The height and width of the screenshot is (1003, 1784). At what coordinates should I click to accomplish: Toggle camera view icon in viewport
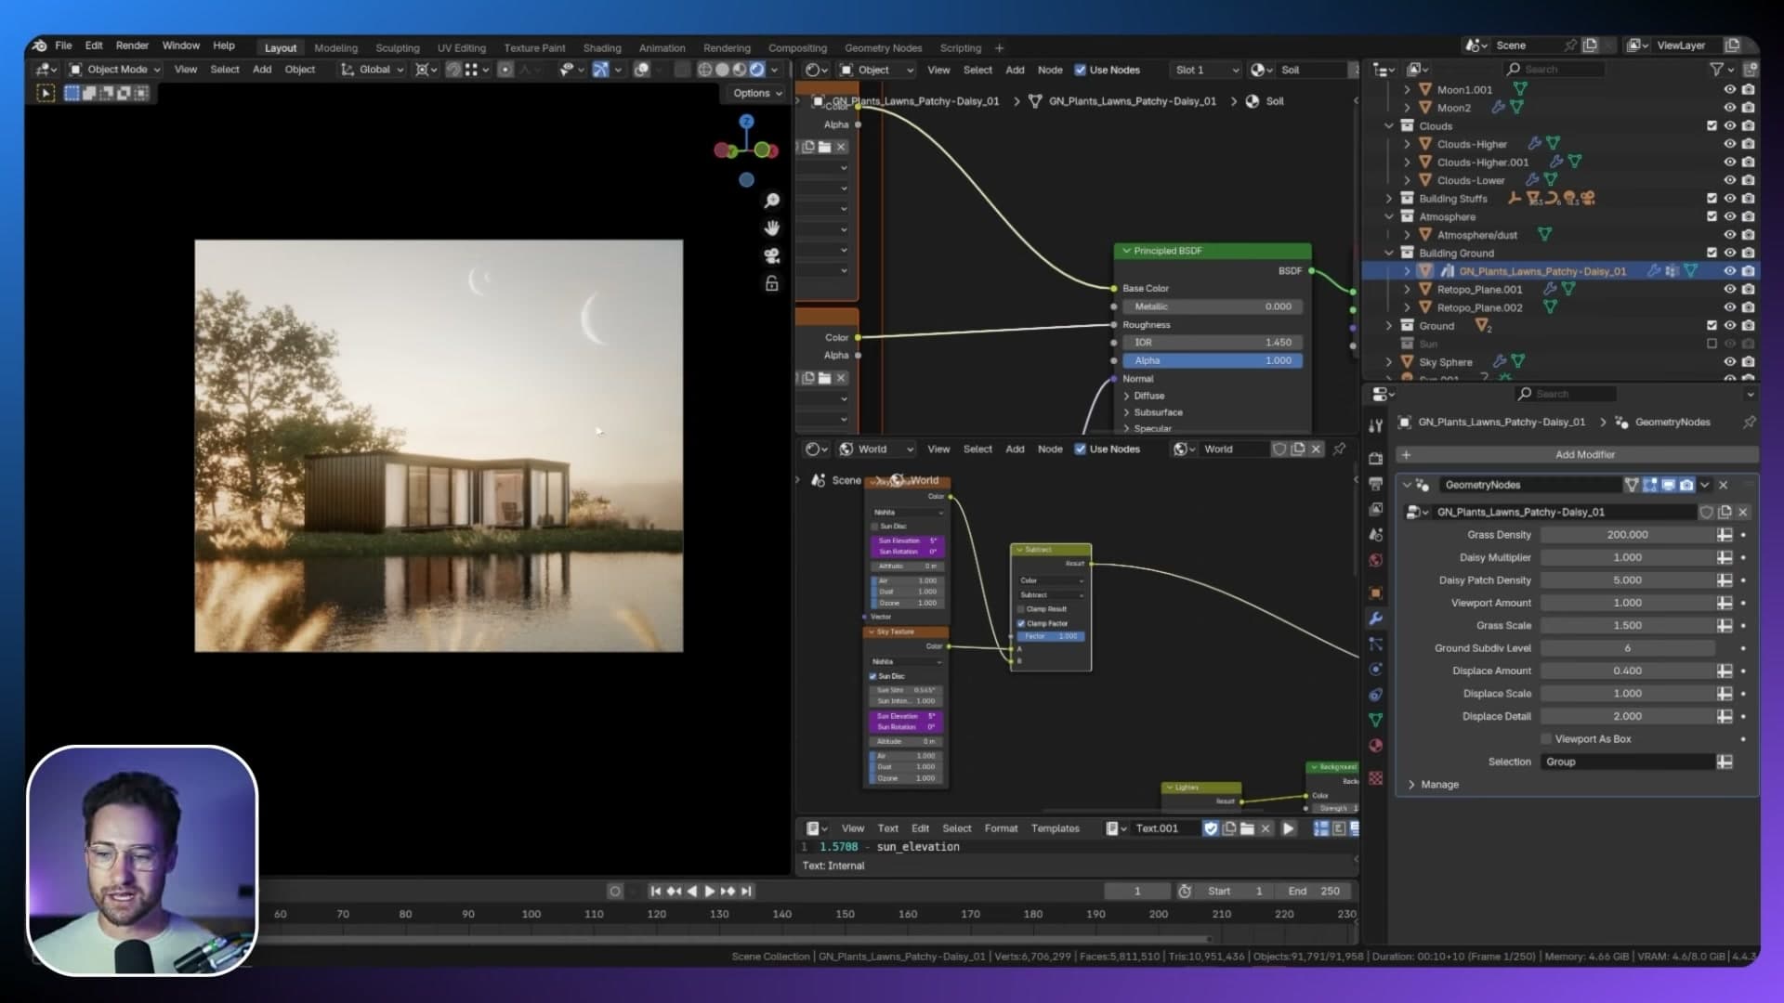[771, 256]
